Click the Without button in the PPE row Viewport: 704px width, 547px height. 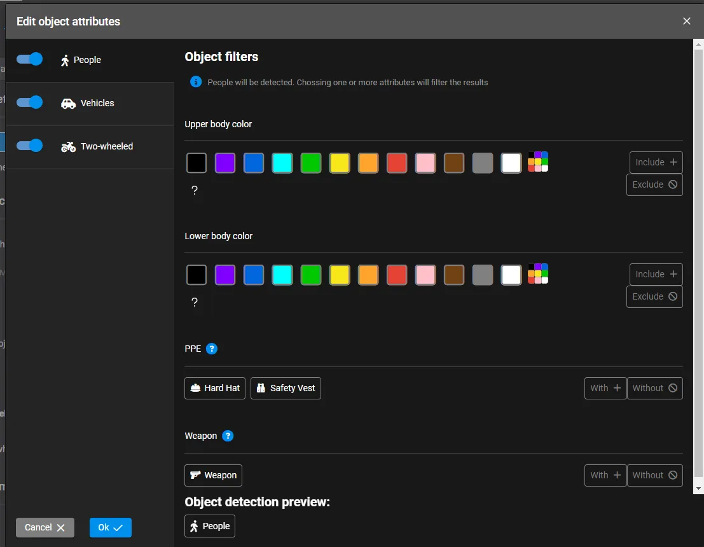654,388
